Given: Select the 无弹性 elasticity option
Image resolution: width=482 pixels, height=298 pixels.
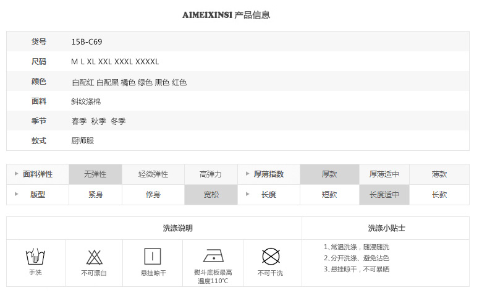Looking at the screenshot, I should tap(95, 174).
